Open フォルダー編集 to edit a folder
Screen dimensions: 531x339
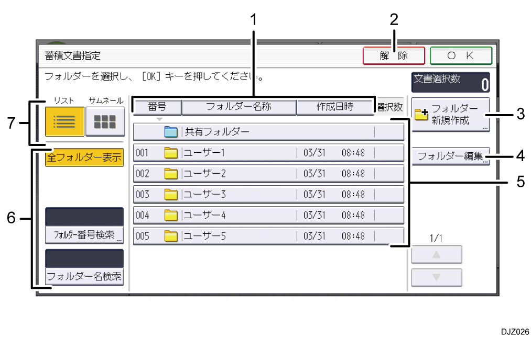coord(451,155)
